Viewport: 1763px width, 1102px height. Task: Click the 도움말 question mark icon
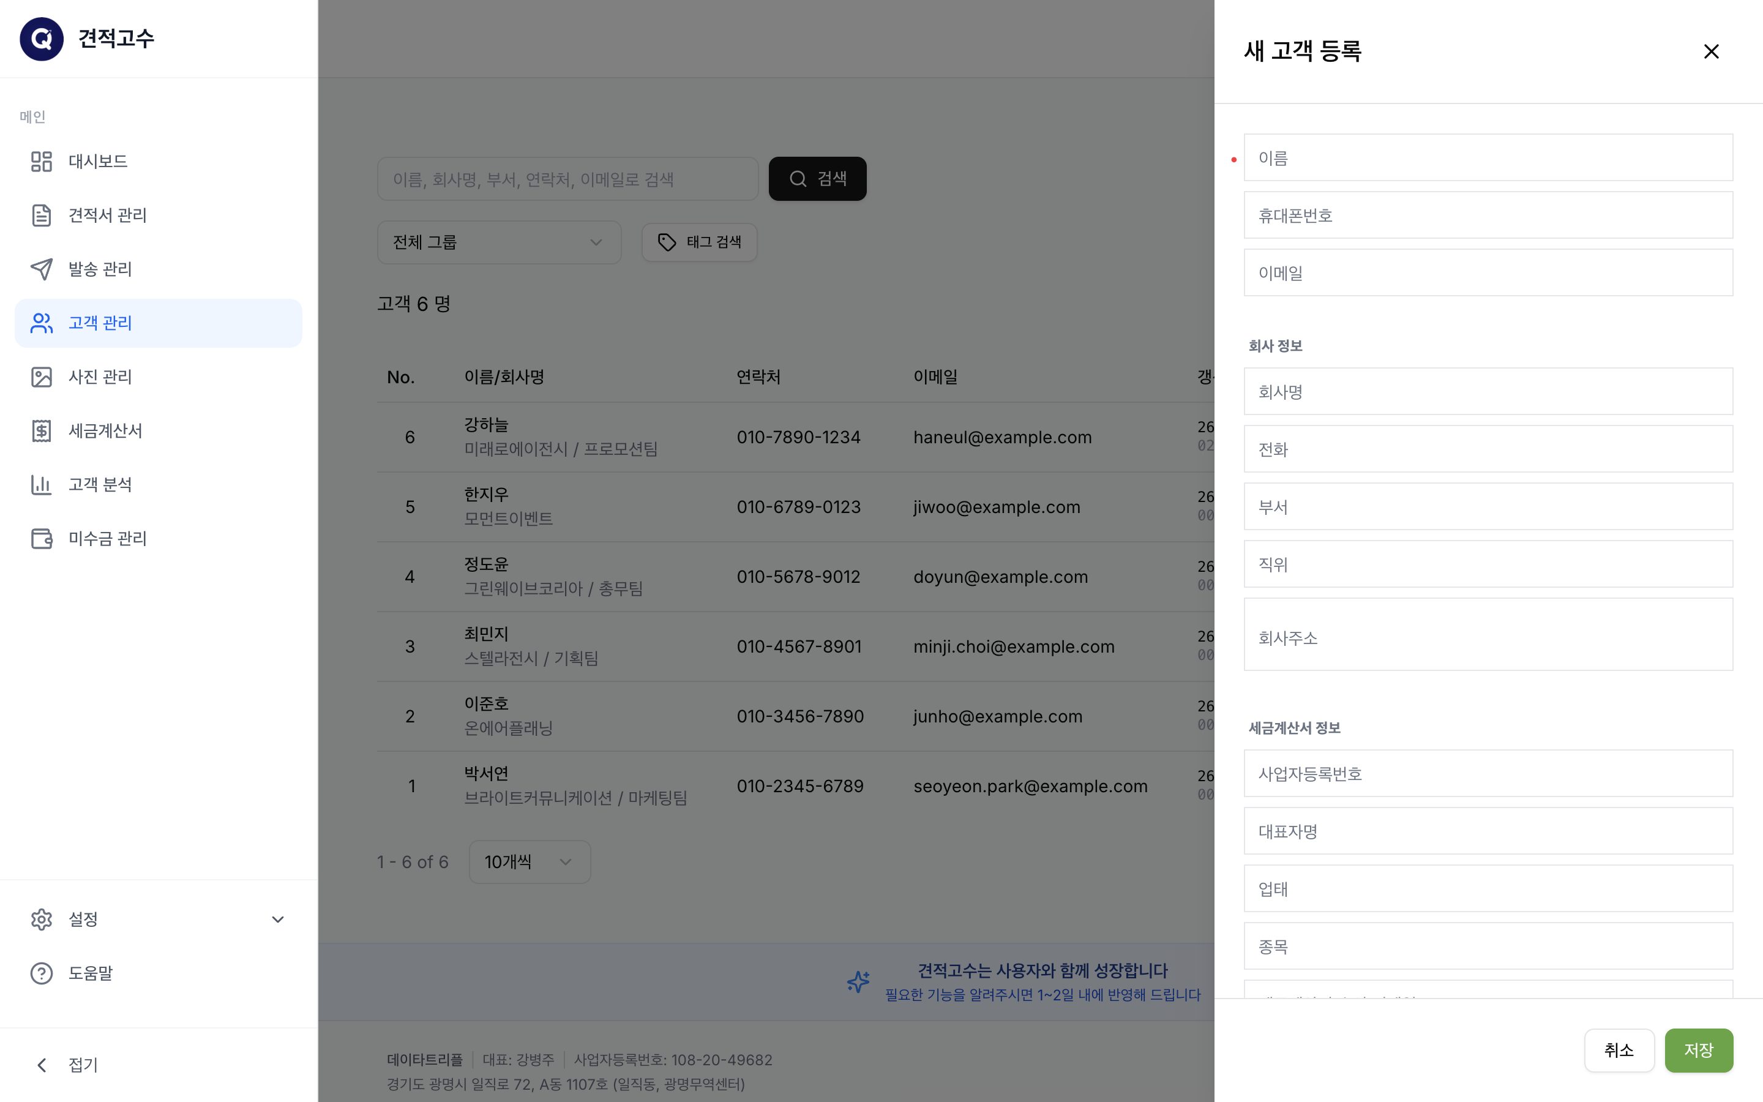click(42, 973)
